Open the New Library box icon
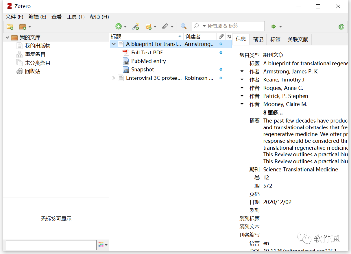Viewport: 351px width, 254px height. [22, 27]
